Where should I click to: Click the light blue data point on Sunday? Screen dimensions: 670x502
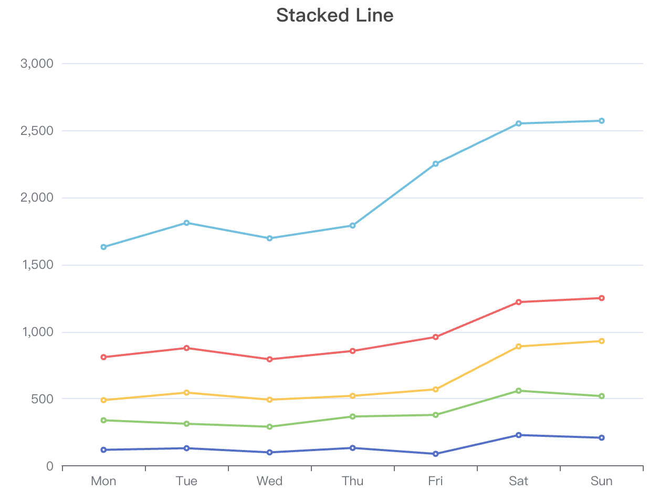(x=602, y=121)
